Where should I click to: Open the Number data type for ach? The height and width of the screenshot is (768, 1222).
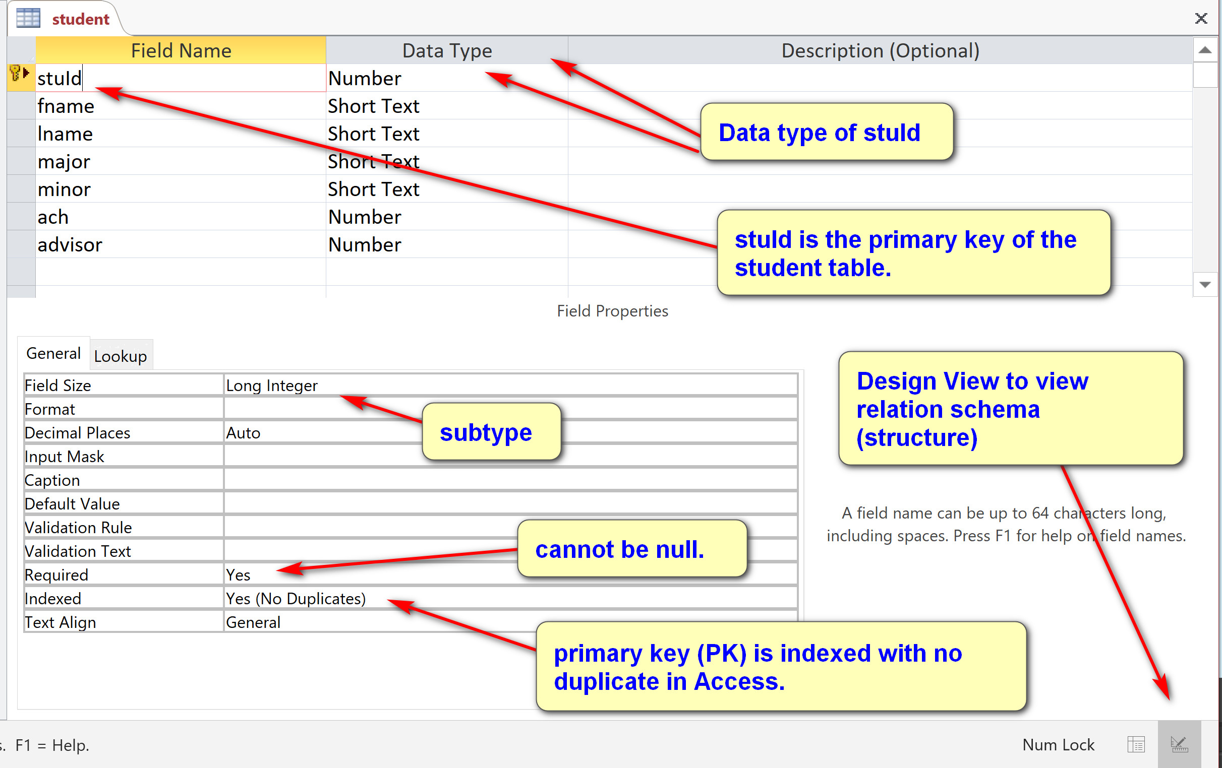[x=447, y=217]
